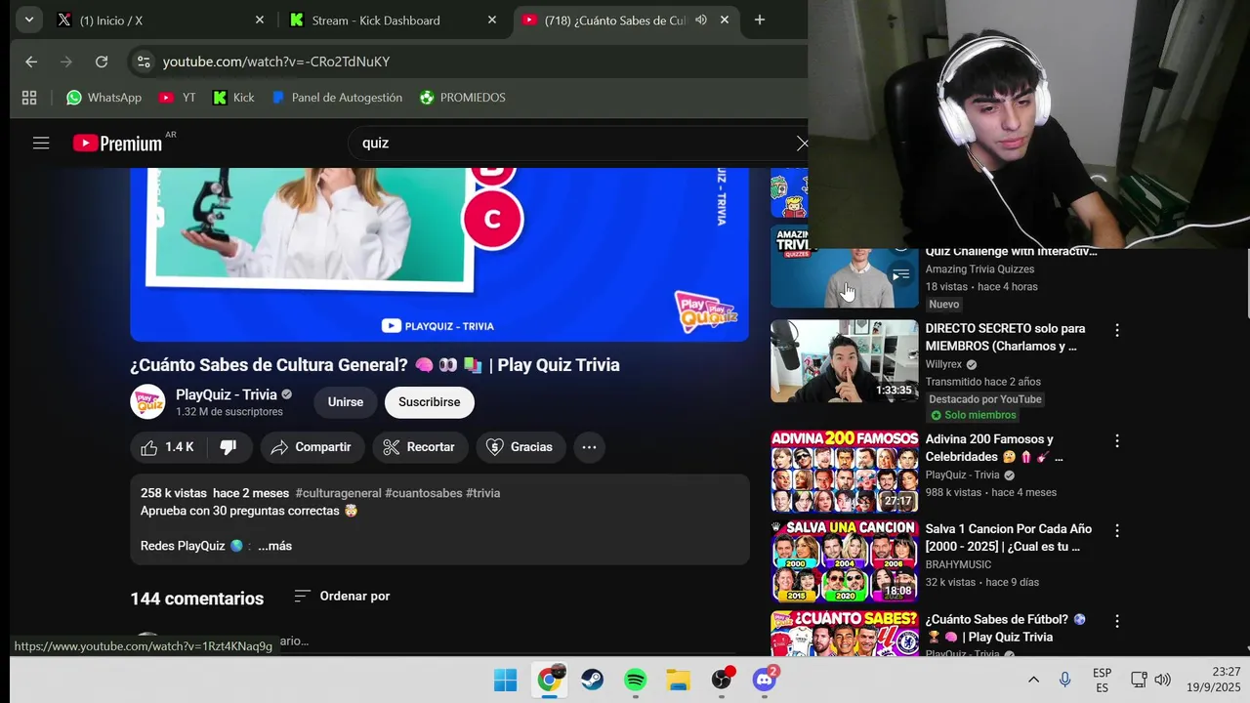Viewport: 1250px width, 703px height.
Task: Open the Willyrex DIRECTO SECRETO thumbnail
Action: [844, 361]
